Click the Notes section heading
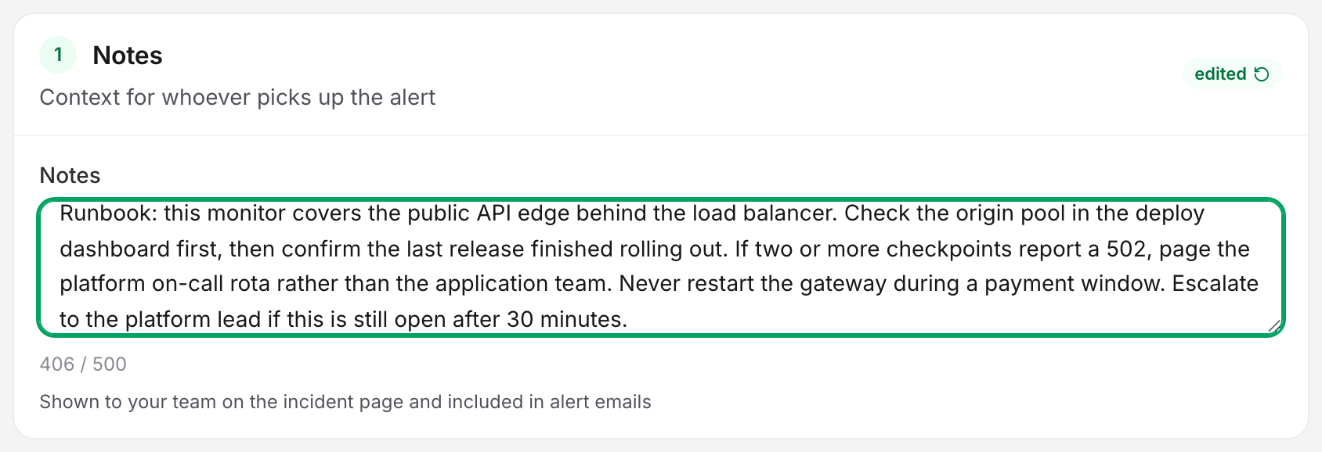The height and width of the screenshot is (452, 1322). point(128,56)
